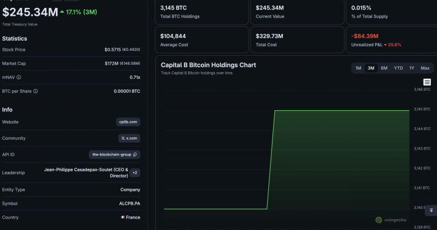This screenshot has width=437, height=230.
Task: Click the 0.00001 BTC per share value
Action: (x=127, y=91)
